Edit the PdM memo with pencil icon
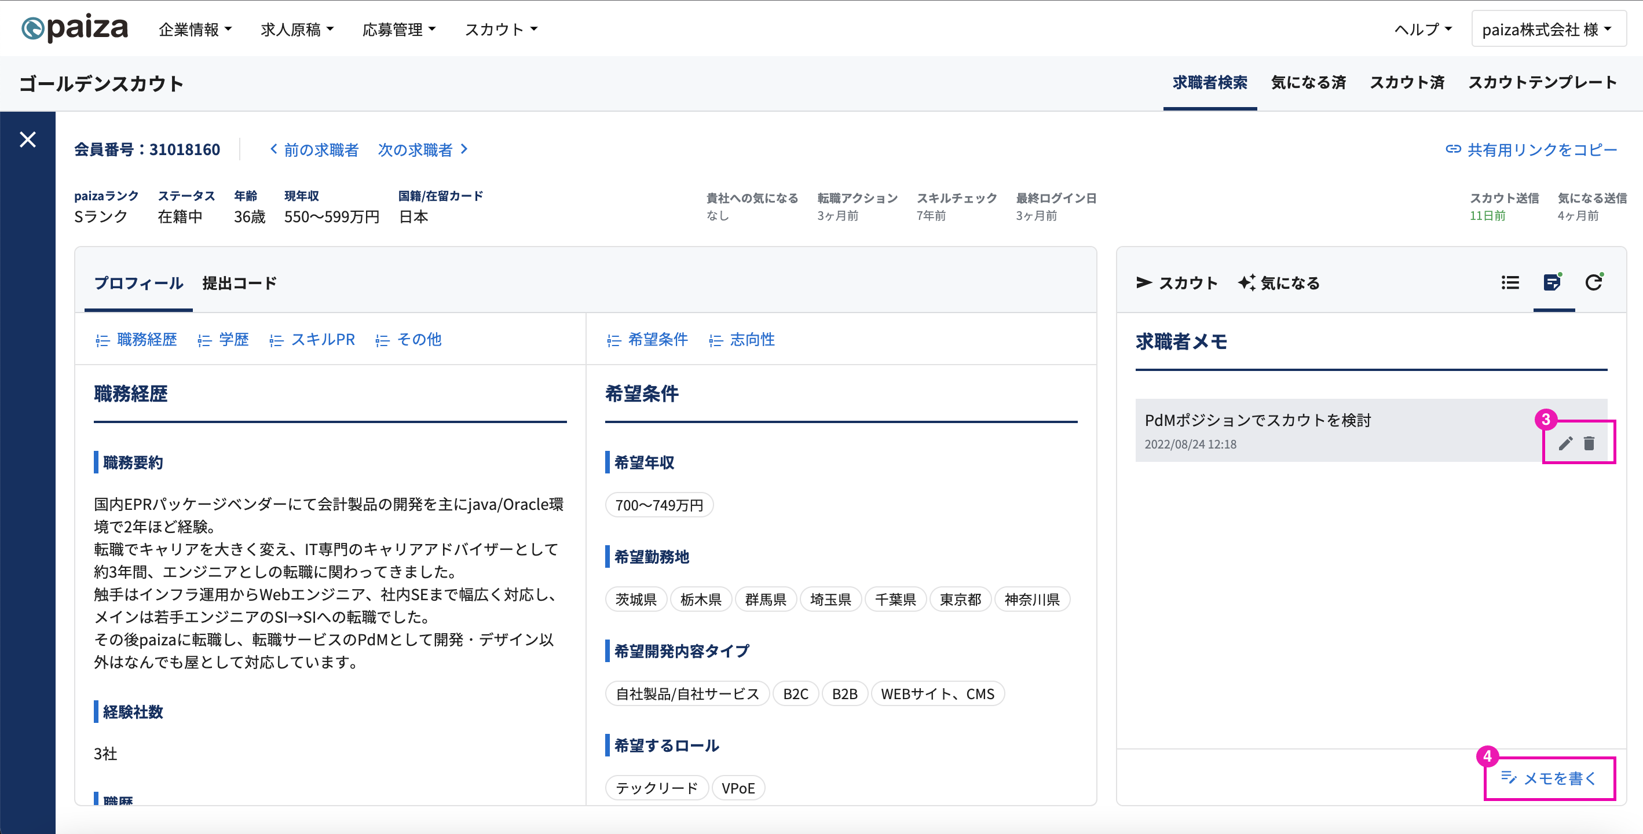 tap(1566, 443)
